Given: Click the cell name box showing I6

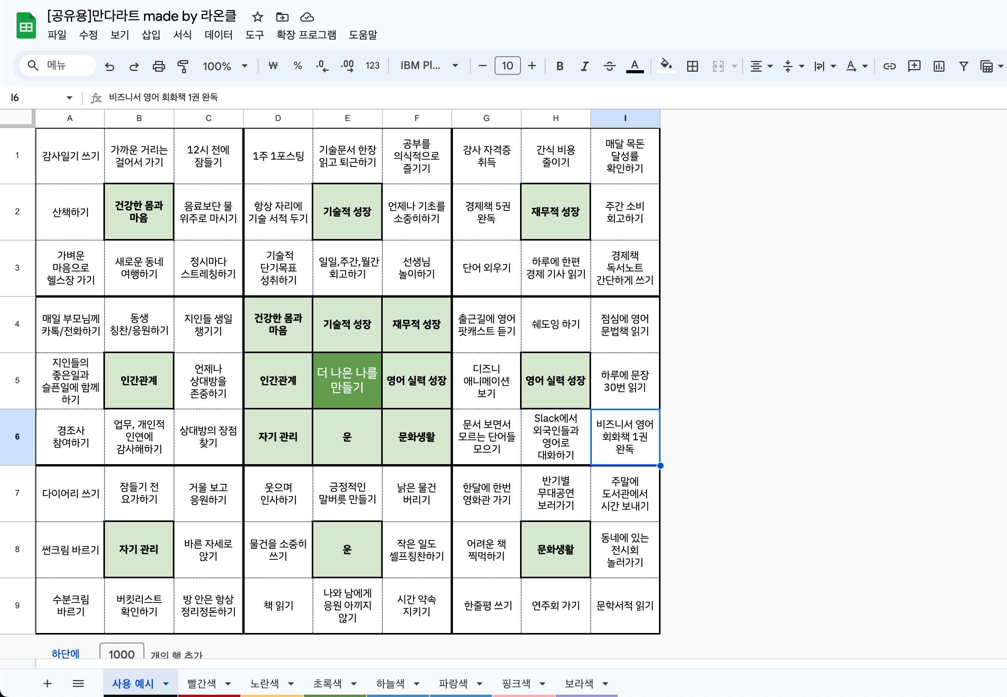Looking at the screenshot, I should [x=37, y=98].
